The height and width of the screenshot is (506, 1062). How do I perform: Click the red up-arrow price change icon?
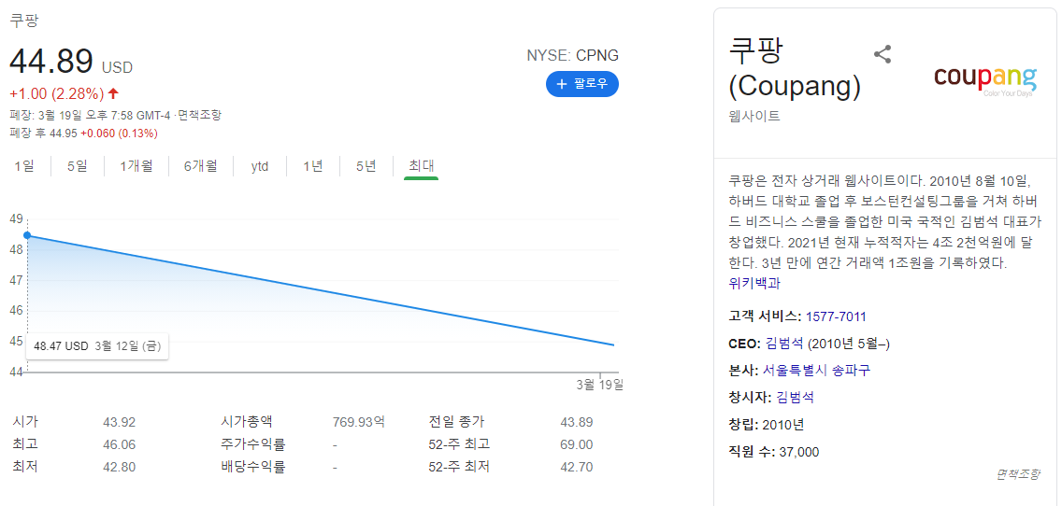pyautogui.click(x=113, y=93)
